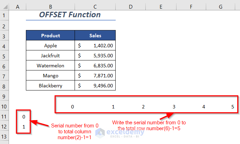Screen dimensions: 240x144
Task: Select the 'Mango' cell
Action: [50, 75]
